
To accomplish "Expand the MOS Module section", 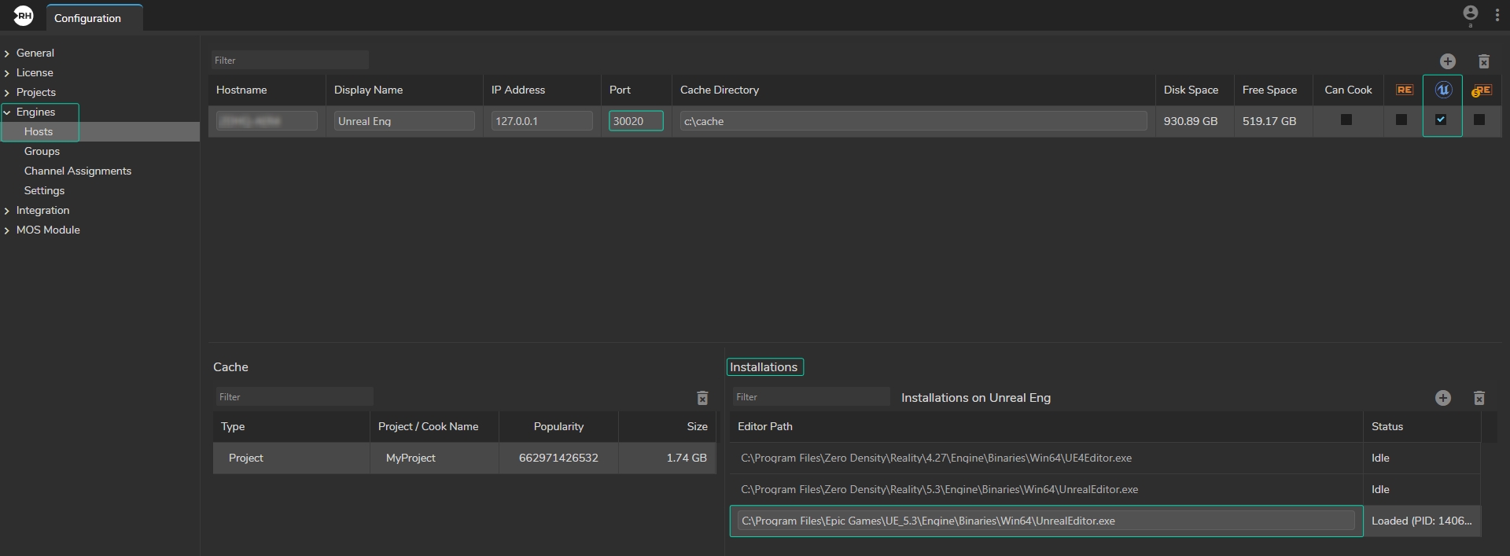I will (x=7, y=230).
